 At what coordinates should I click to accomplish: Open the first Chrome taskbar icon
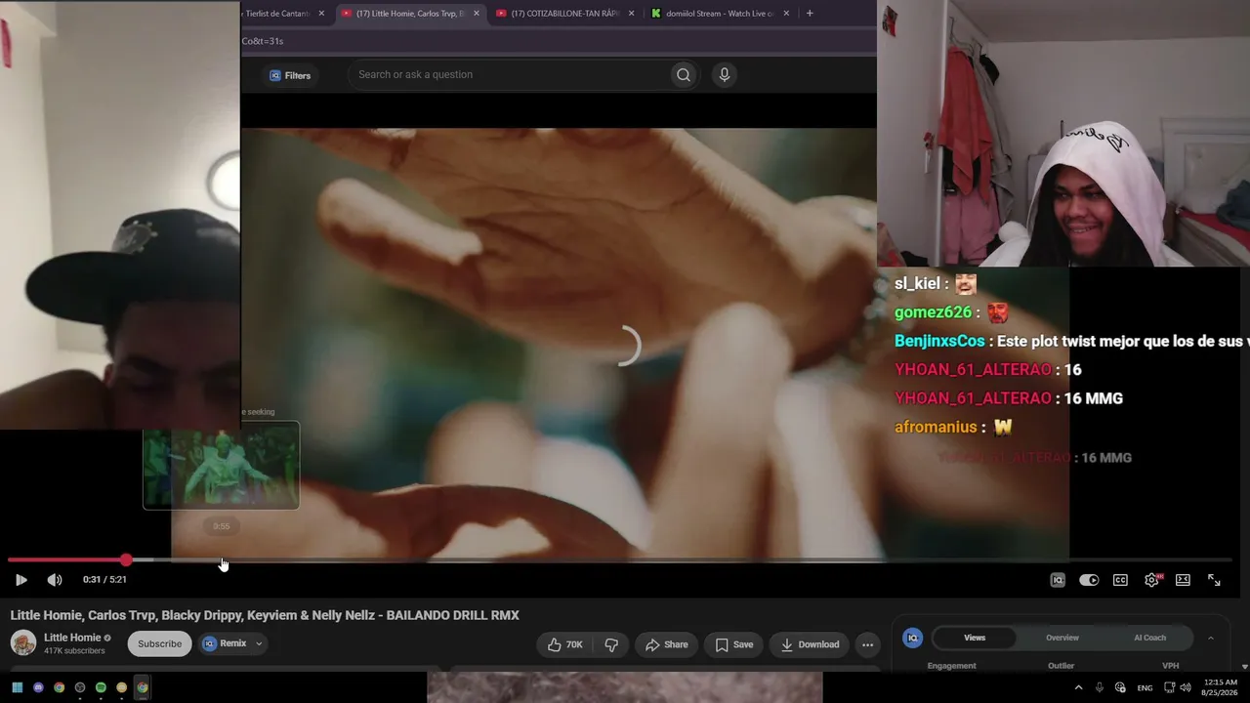(59, 687)
